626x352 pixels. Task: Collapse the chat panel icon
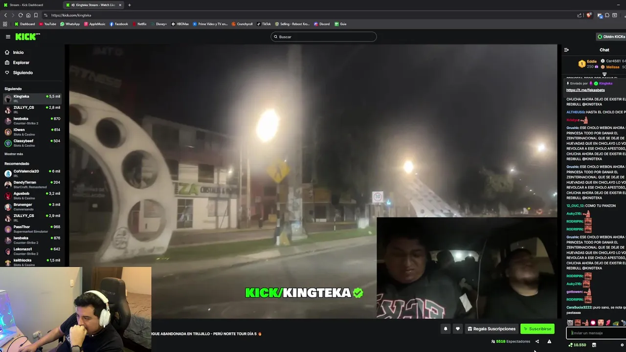point(566,50)
